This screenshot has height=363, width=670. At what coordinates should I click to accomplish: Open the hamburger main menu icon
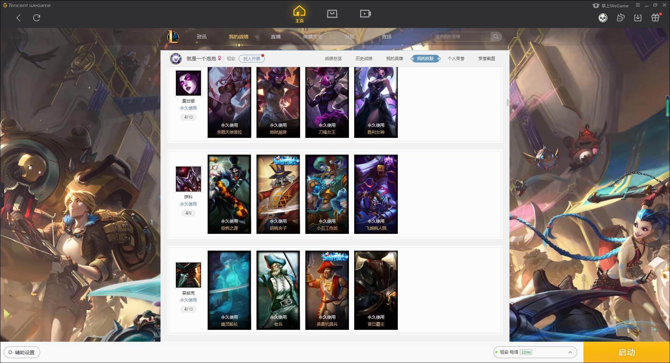(x=638, y=5)
